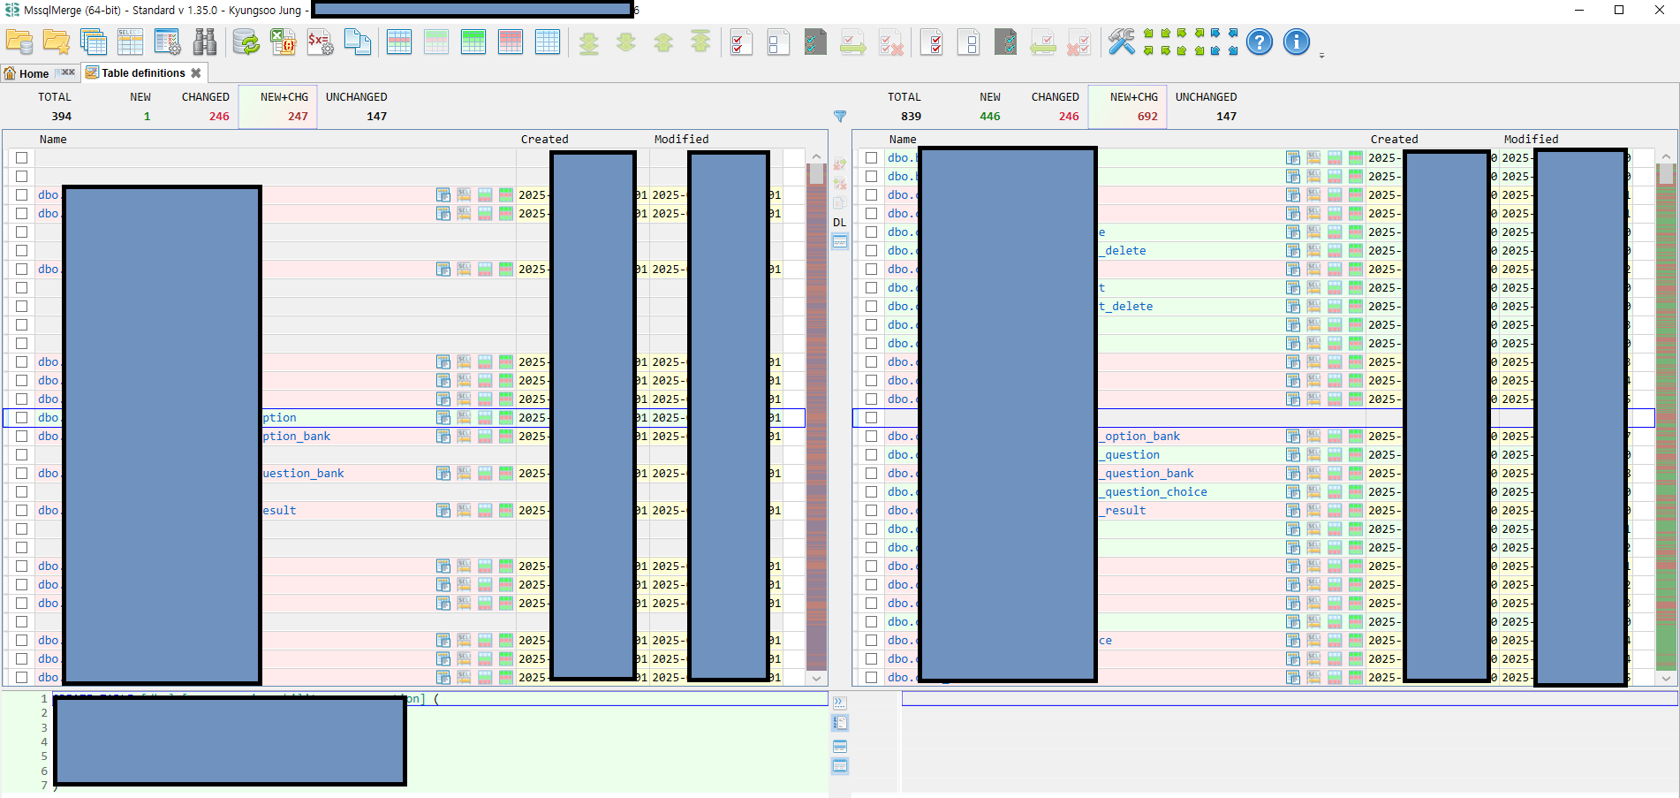The image size is (1680, 798).
Task: Tick the right _question_choice row checkbox
Action: point(872,492)
